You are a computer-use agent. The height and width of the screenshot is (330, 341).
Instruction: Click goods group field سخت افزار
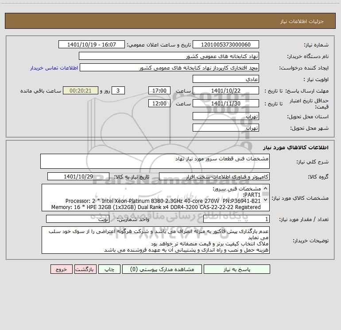[x=214, y=176]
